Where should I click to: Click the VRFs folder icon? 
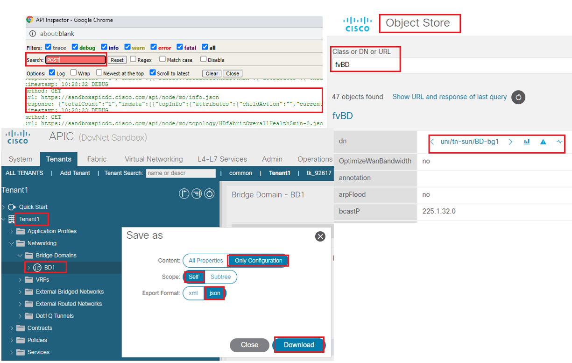29,280
